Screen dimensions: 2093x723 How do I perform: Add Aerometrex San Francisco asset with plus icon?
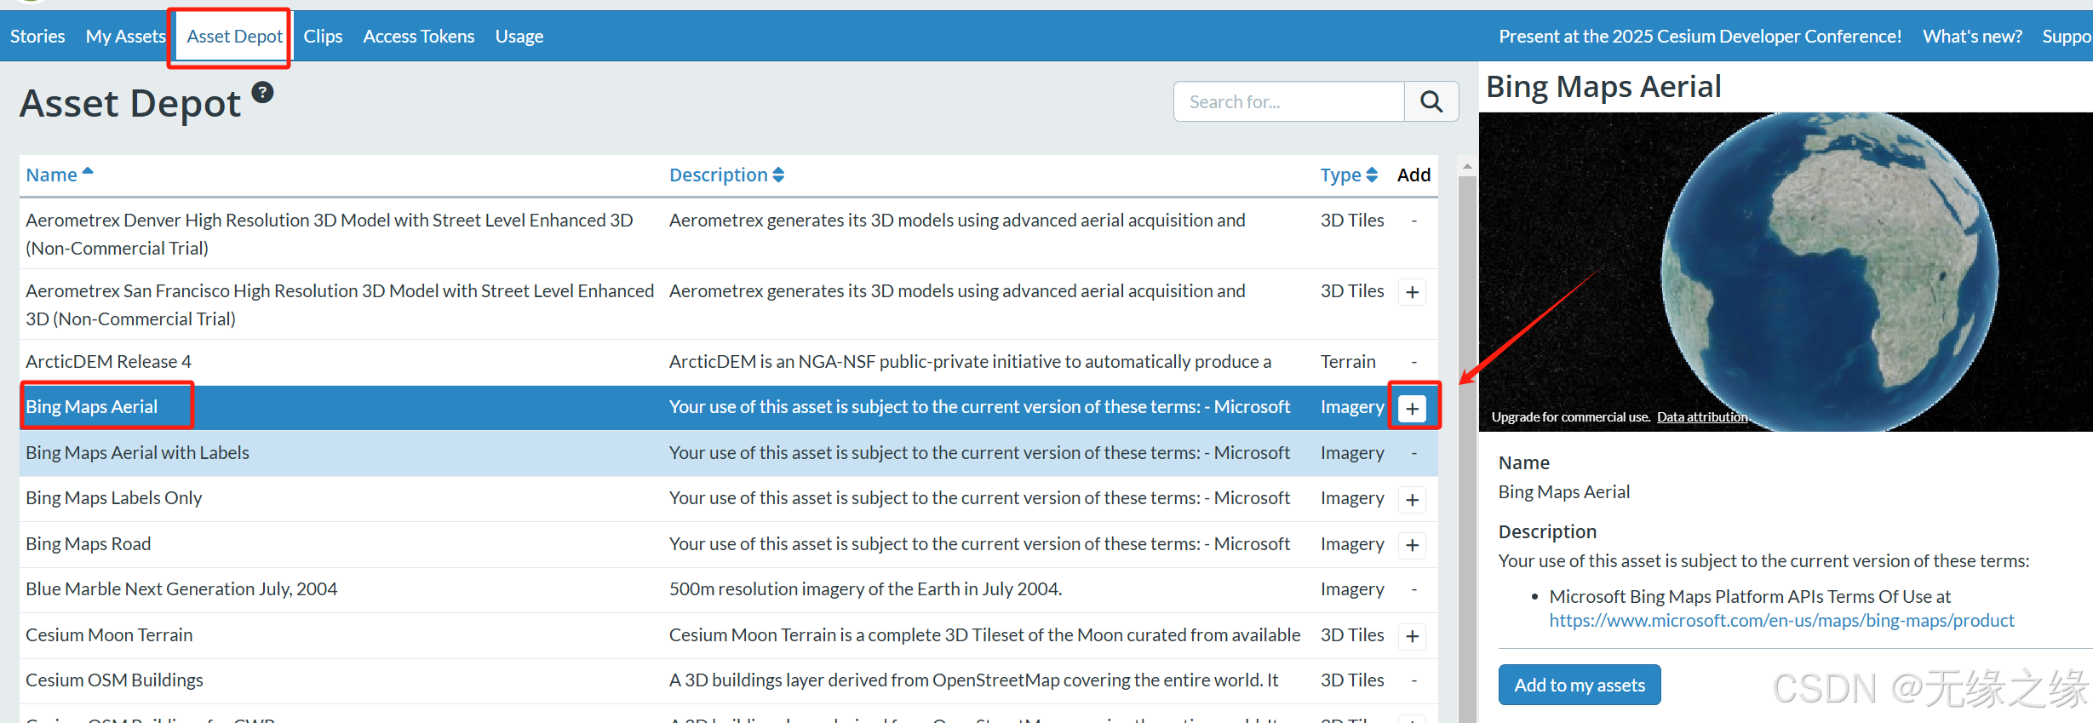[x=1412, y=292]
